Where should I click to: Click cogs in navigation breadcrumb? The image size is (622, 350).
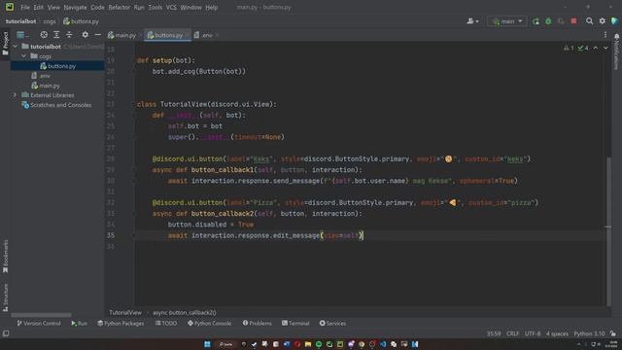click(50, 21)
